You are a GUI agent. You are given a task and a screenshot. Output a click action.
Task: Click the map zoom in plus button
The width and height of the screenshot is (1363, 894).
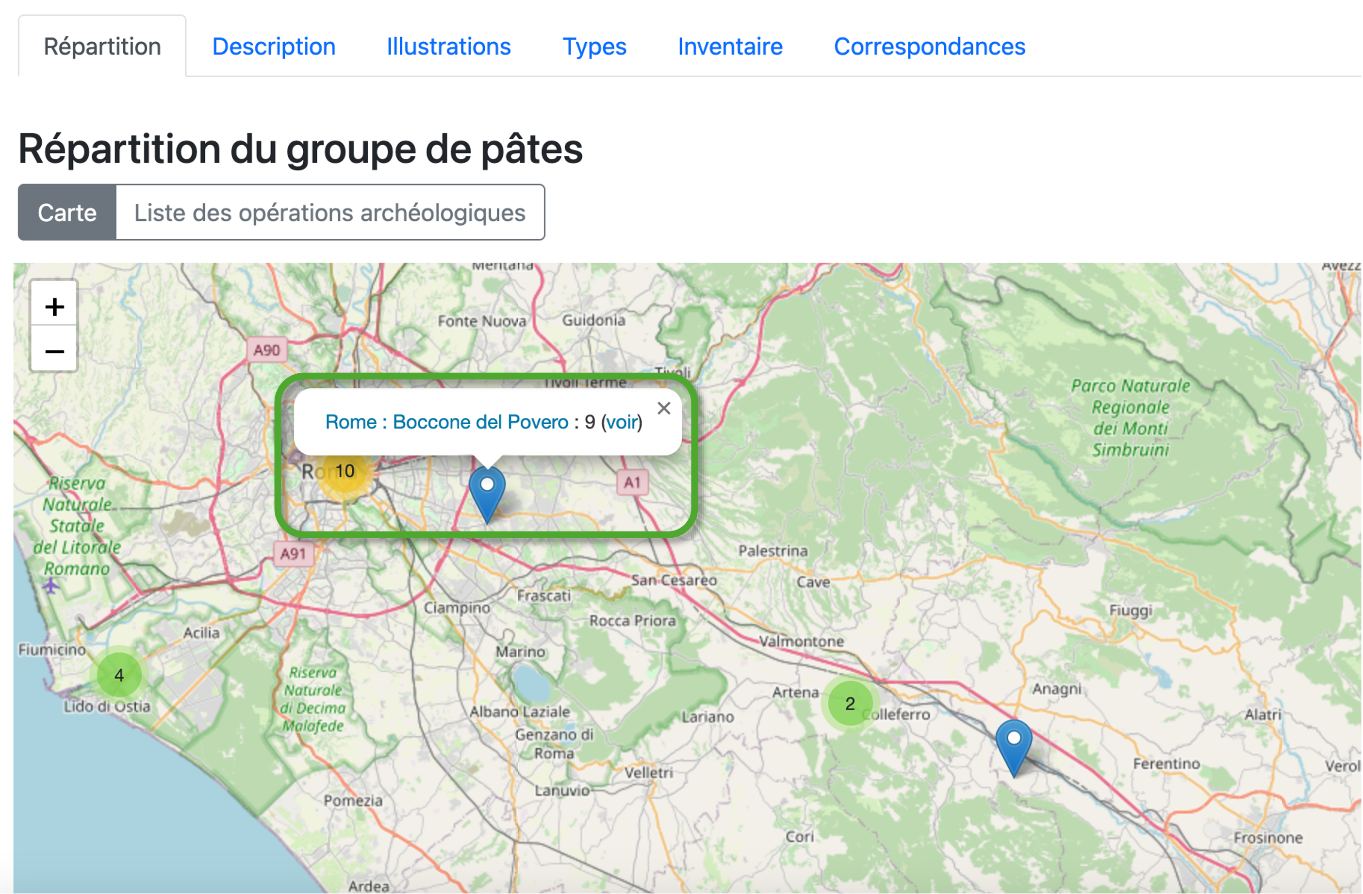[x=54, y=306]
